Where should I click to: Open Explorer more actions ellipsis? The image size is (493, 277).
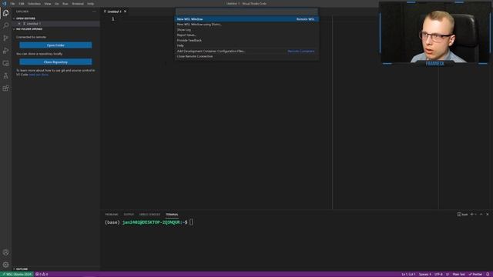tap(94, 12)
